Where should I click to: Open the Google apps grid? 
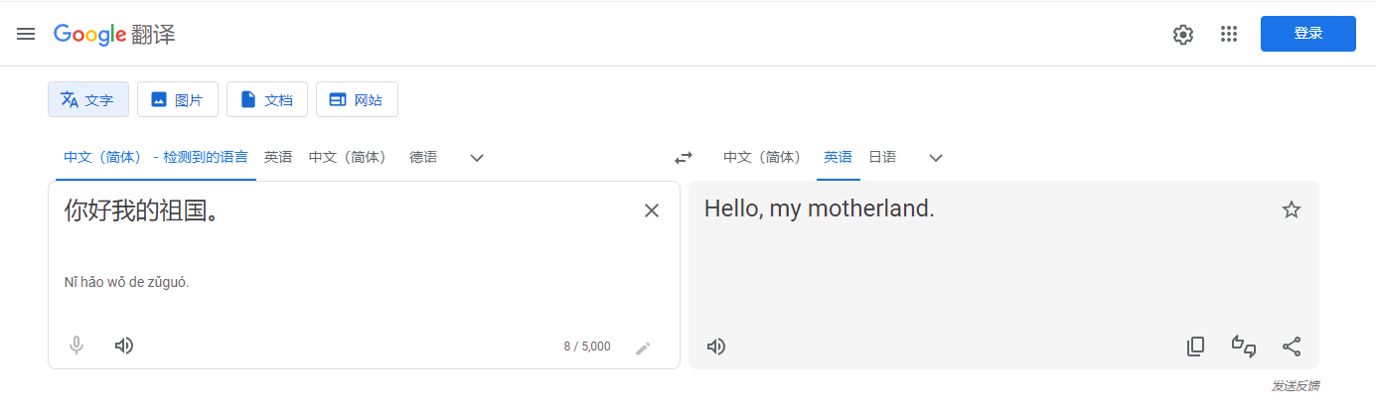point(1229,34)
